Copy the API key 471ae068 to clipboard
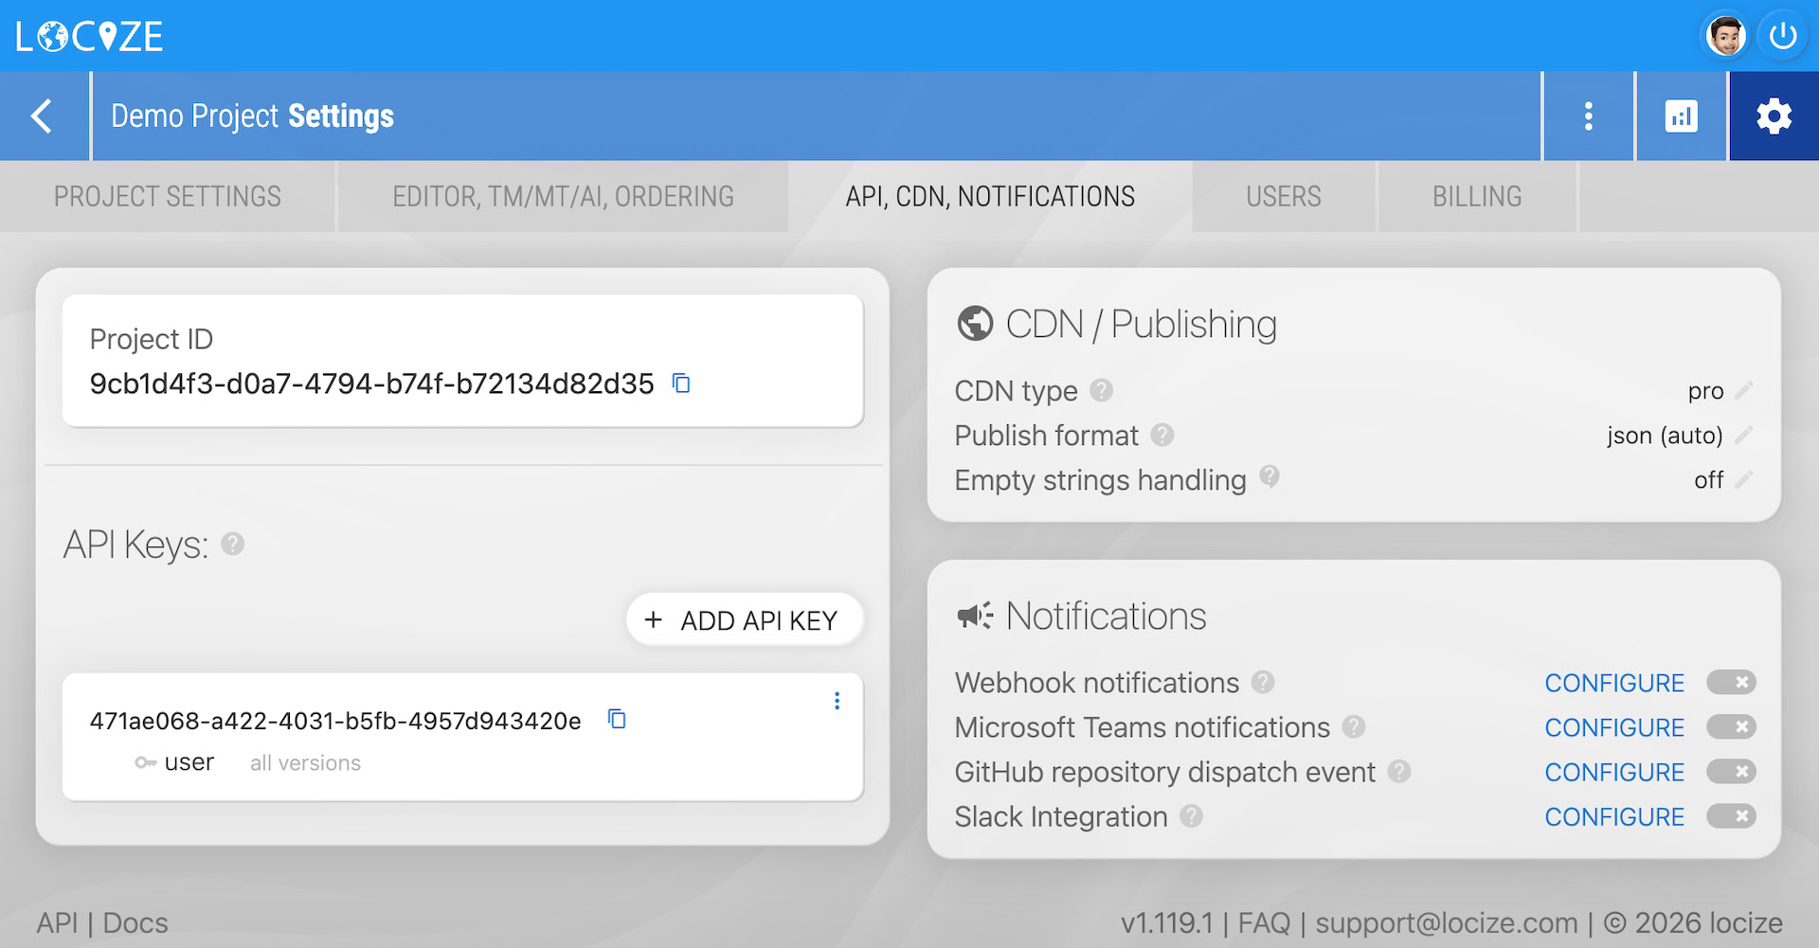Screen dimensions: 1819x948 pyautogui.click(x=617, y=720)
